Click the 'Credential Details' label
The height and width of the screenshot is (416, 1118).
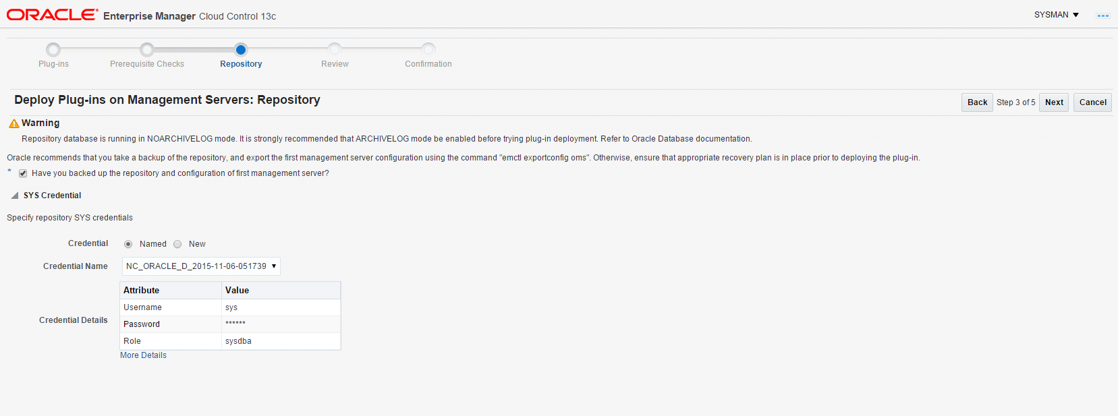74,320
